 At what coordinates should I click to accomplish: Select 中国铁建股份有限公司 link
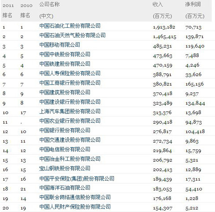coord(65,64)
